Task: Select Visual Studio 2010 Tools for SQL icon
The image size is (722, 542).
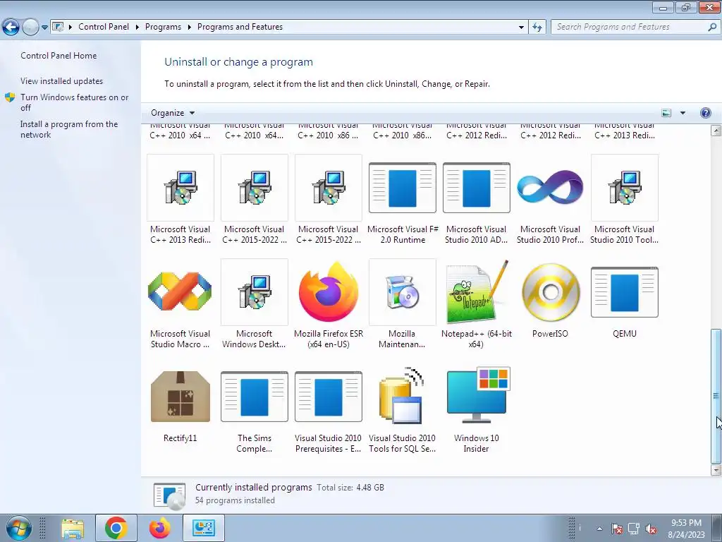Action: point(402,395)
